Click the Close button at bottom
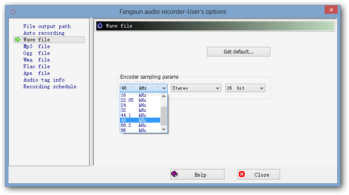The image size is (349, 195). click(x=259, y=174)
